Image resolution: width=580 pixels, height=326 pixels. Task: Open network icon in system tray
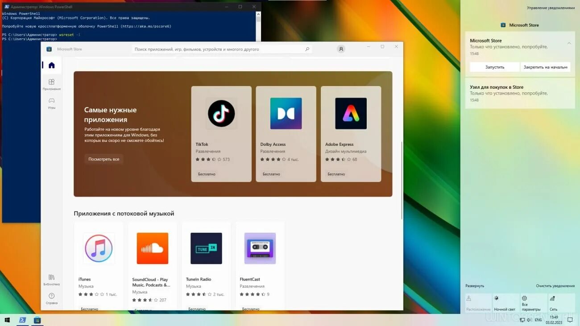(x=522, y=320)
